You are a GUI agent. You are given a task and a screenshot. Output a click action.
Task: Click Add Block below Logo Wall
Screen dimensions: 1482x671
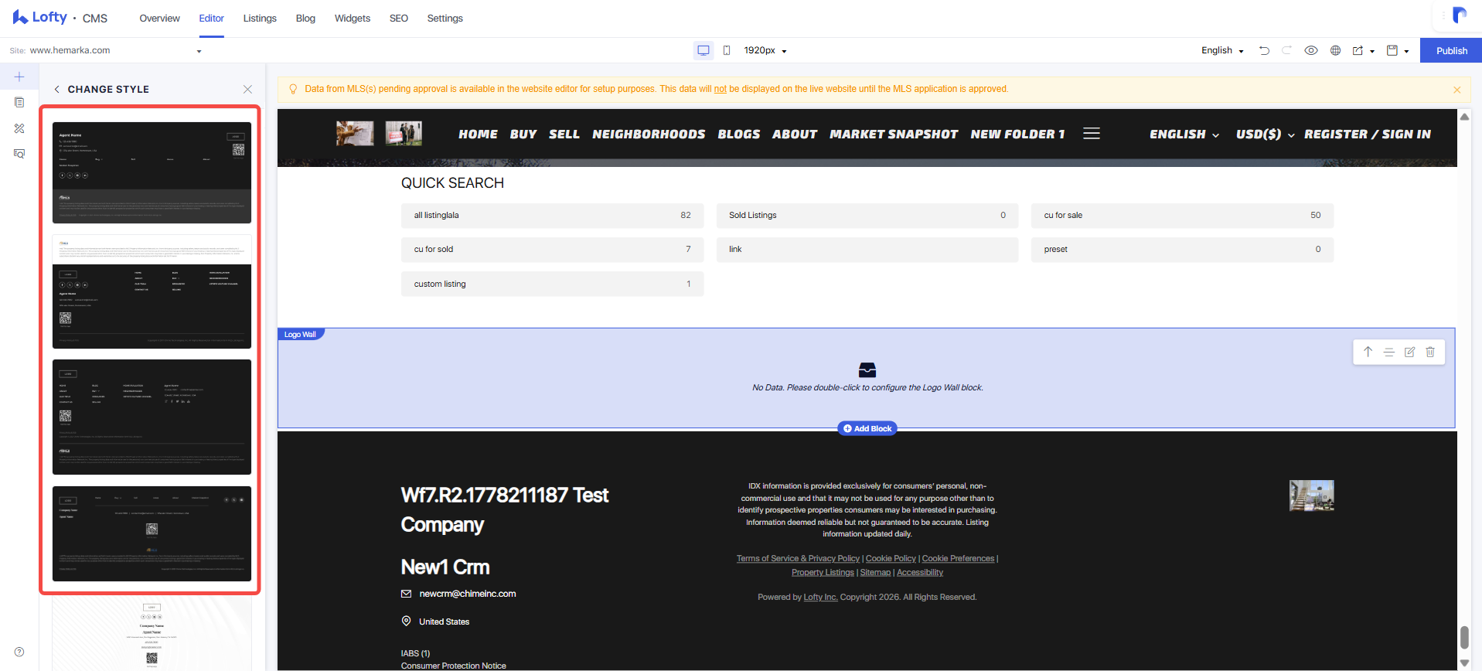[867, 428]
